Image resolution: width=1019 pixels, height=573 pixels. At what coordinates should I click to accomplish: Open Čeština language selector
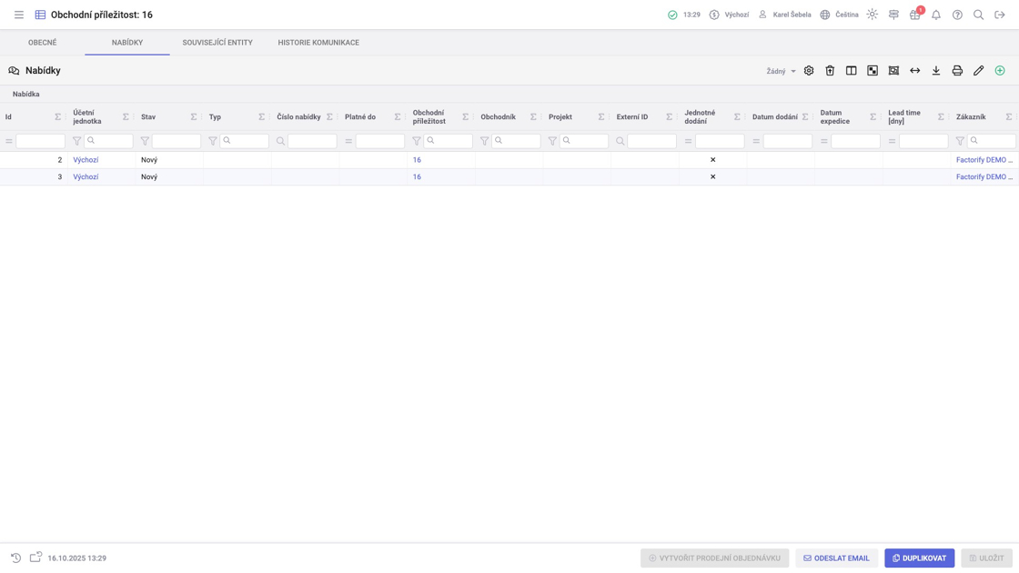[839, 15]
